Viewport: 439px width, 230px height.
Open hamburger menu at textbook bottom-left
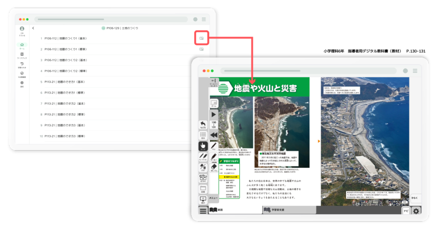point(203,210)
